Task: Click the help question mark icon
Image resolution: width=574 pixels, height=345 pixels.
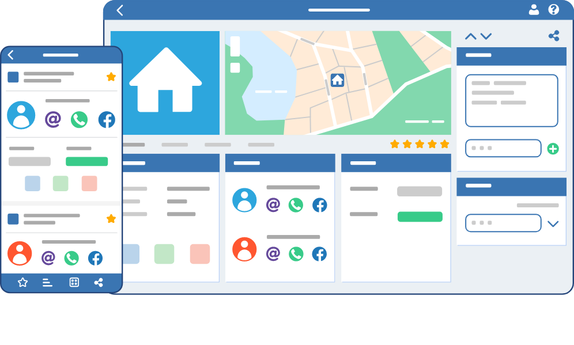Action: pyautogui.click(x=553, y=10)
